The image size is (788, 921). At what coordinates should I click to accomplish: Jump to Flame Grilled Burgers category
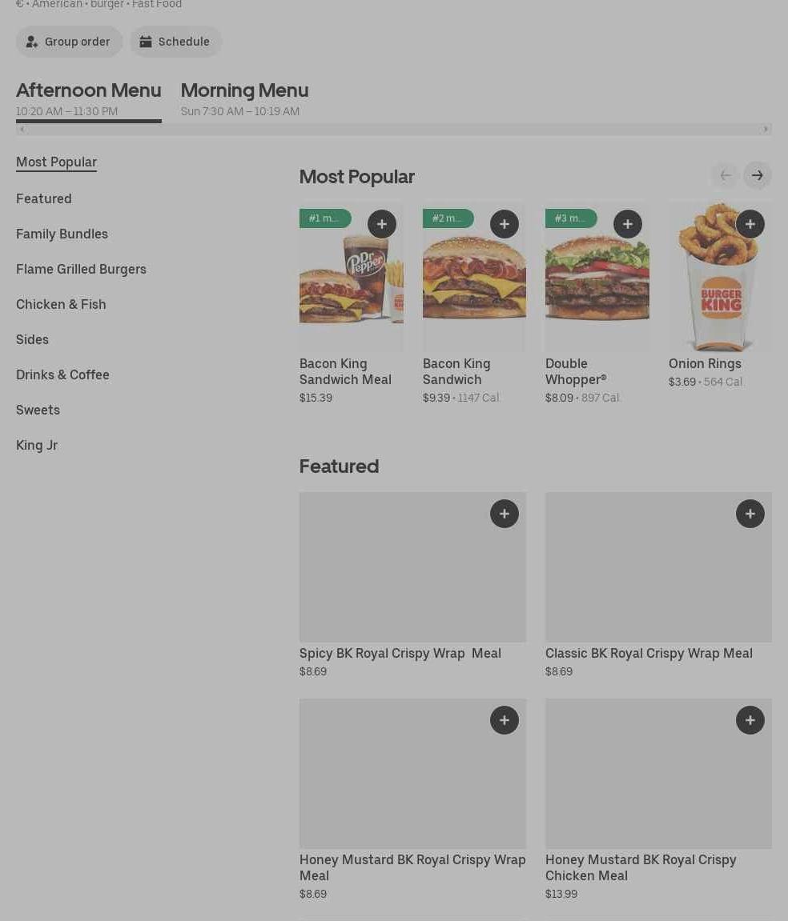[81, 269]
